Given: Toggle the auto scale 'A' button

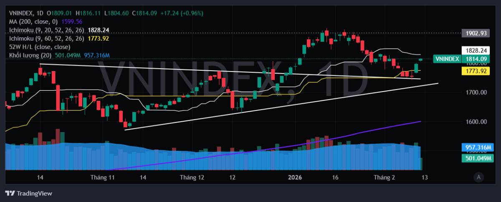Looking at the screenshot, I should pos(479,178).
